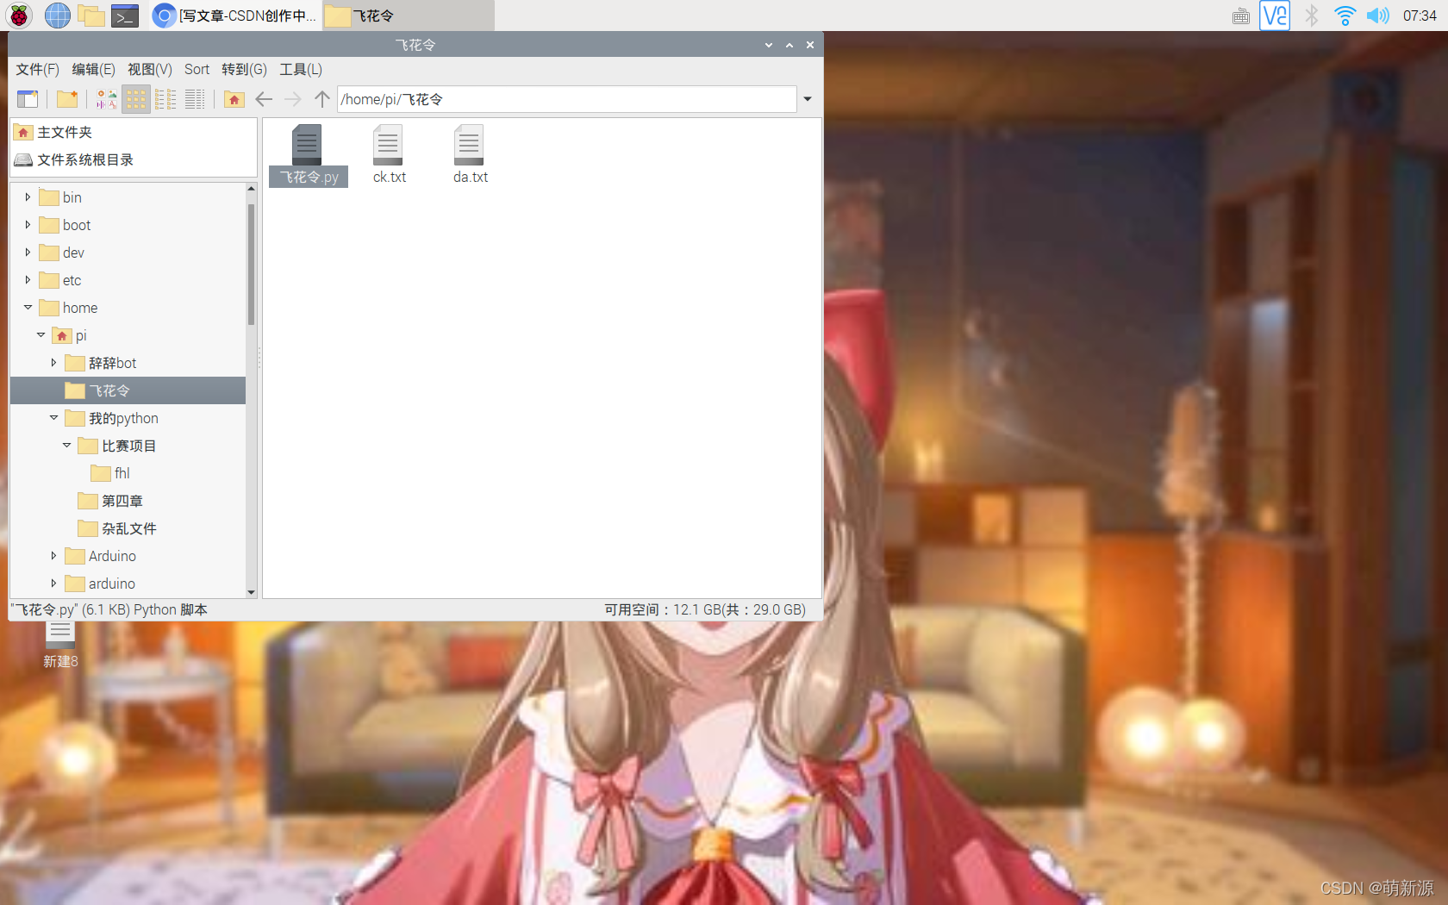The width and height of the screenshot is (1448, 905).
Task: Click the clock showing 07:34
Action: [1420, 16]
